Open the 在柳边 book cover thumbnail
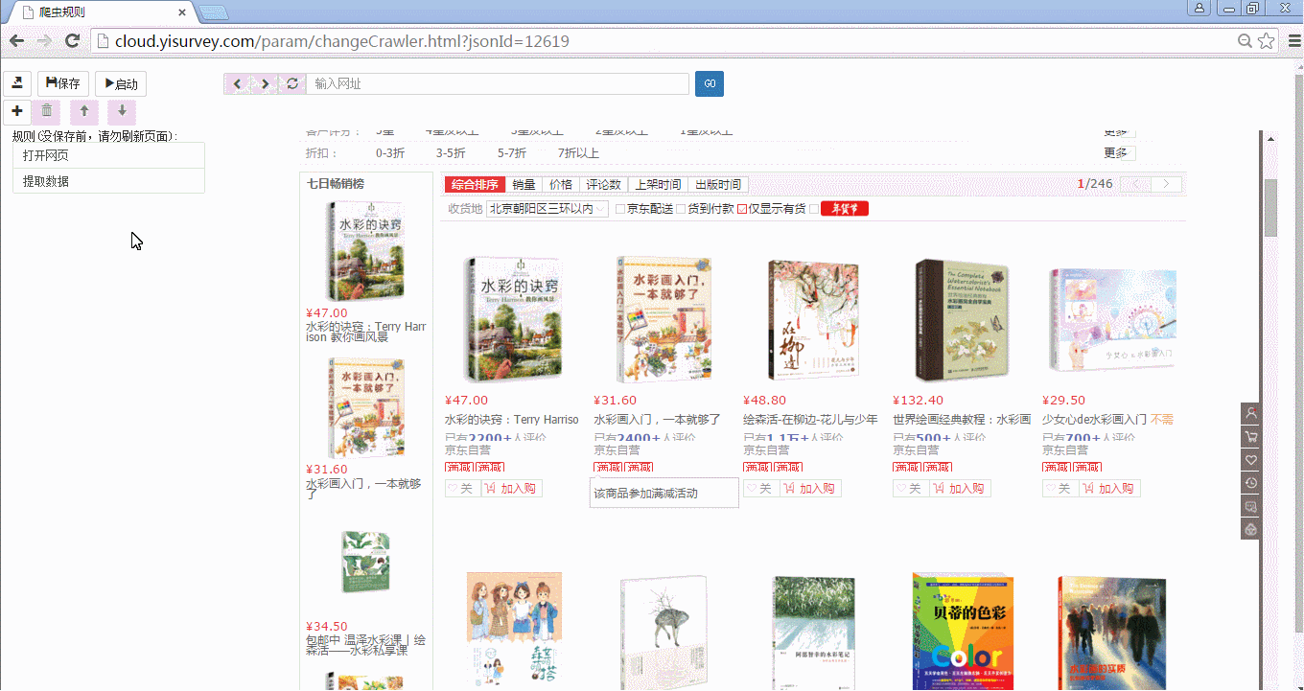 point(811,320)
